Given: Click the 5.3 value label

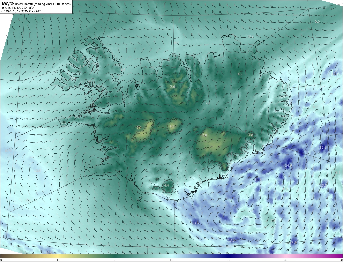Looking at the screenshot, I should point(64,123).
